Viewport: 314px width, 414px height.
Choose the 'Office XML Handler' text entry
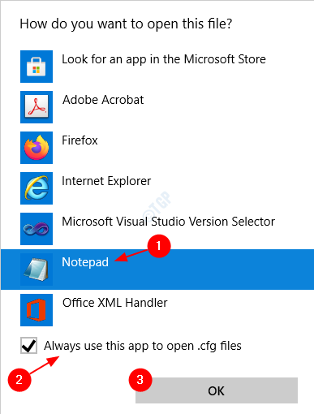(x=115, y=303)
